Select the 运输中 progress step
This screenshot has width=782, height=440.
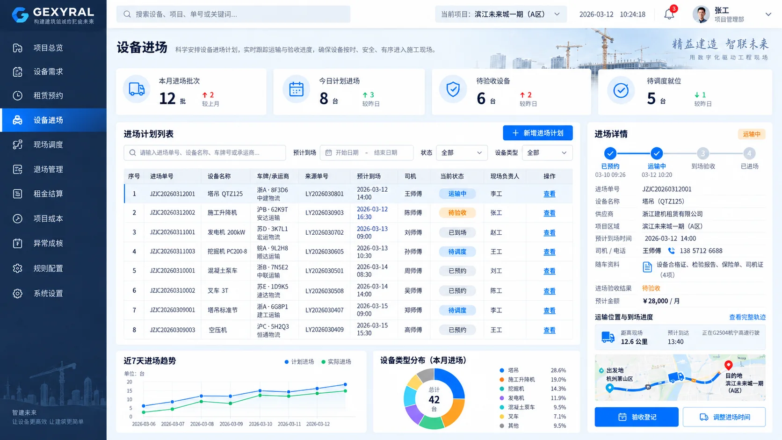(657, 153)
